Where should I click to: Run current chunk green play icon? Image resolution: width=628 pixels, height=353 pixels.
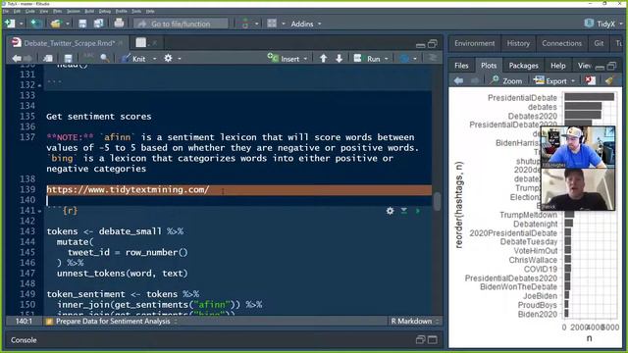click(x=418, y=211)
